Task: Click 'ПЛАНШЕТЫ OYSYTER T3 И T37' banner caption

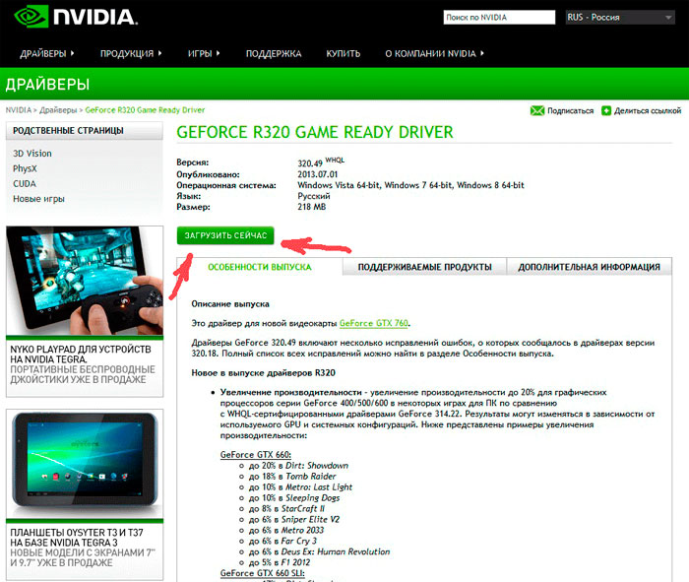Action: (77, 537)
